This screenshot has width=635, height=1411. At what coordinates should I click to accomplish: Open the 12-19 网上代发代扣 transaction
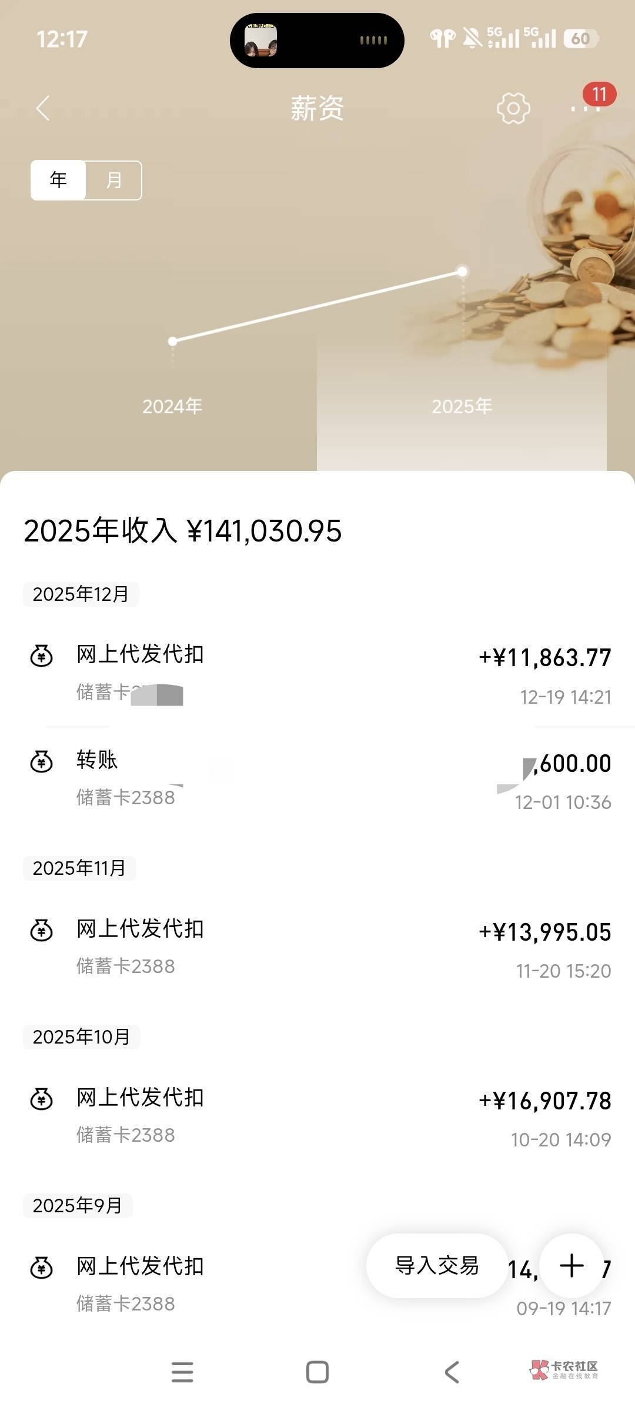[317, 674]
